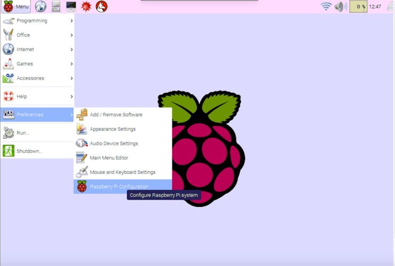Screen dimensions: 395x266
Task: Click the Programming menu icon
Action: (x=9, y=21)
